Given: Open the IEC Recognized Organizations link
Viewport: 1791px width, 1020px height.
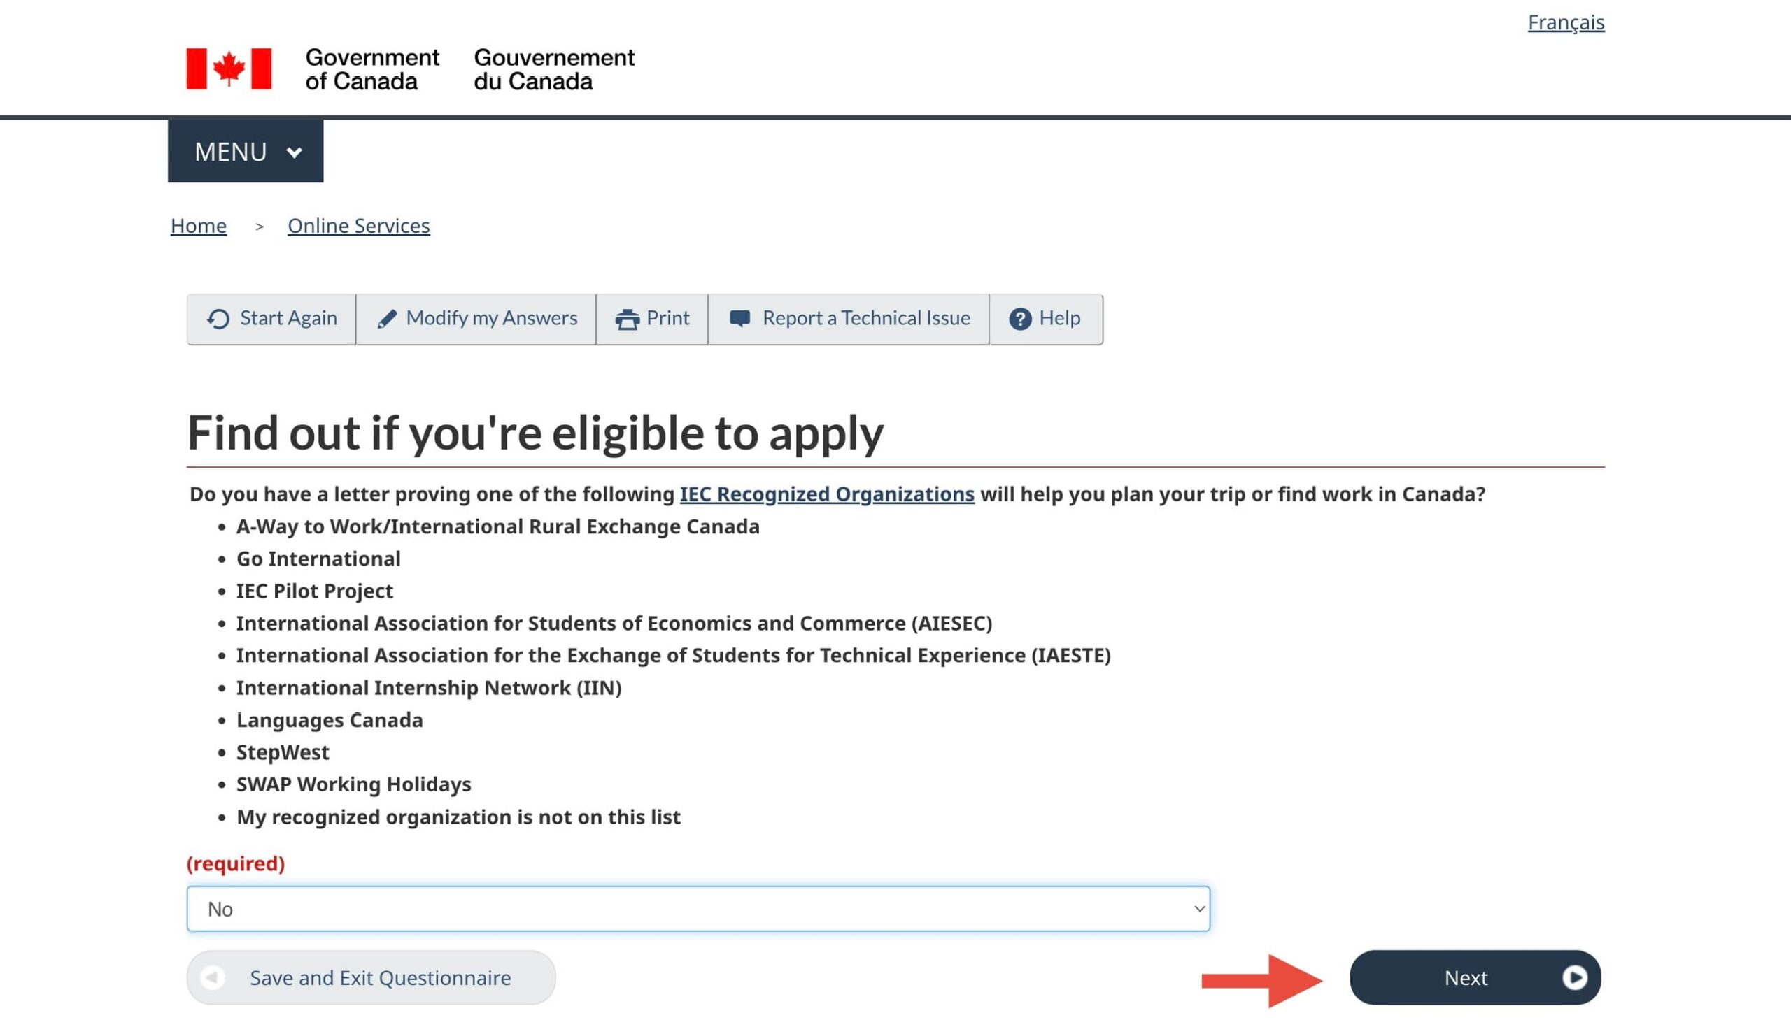Looking at the screenshot, I should tap(826, 494).
